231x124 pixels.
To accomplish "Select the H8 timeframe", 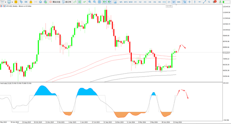I will [159, 2].
